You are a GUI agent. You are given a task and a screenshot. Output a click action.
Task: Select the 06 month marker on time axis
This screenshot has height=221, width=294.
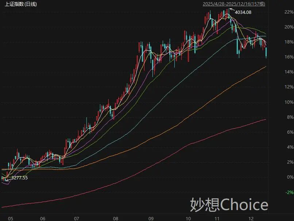point(43,218)
